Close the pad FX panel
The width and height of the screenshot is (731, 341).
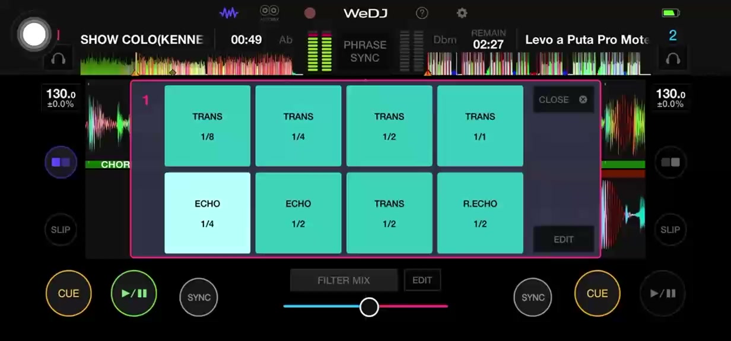(564, 99)
